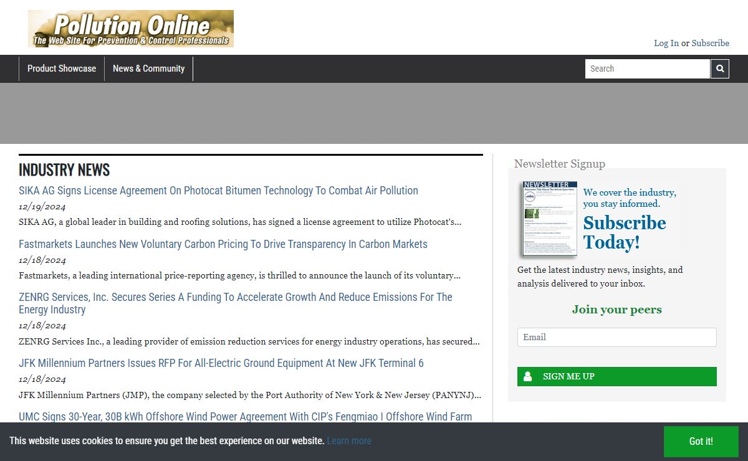Click the Log In link

[666, 43]
